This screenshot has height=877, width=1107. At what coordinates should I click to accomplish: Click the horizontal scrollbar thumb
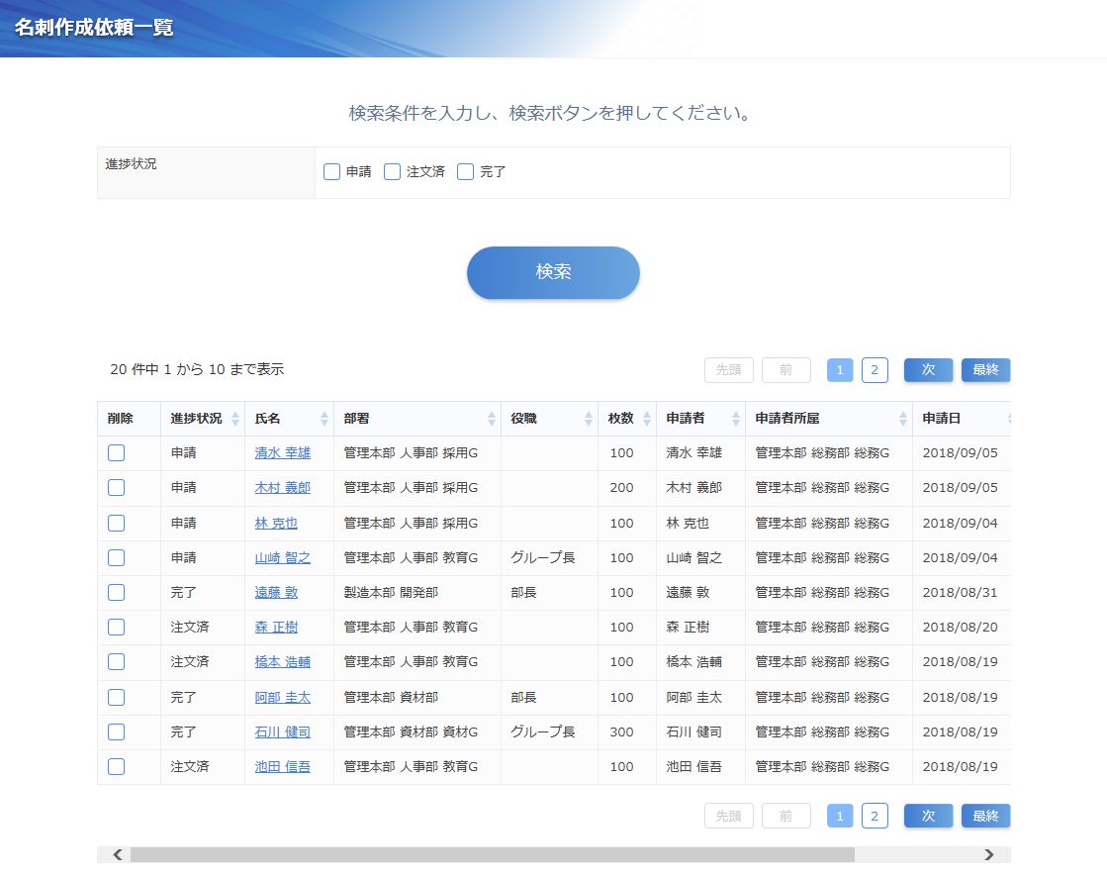(x=492, y=855)
